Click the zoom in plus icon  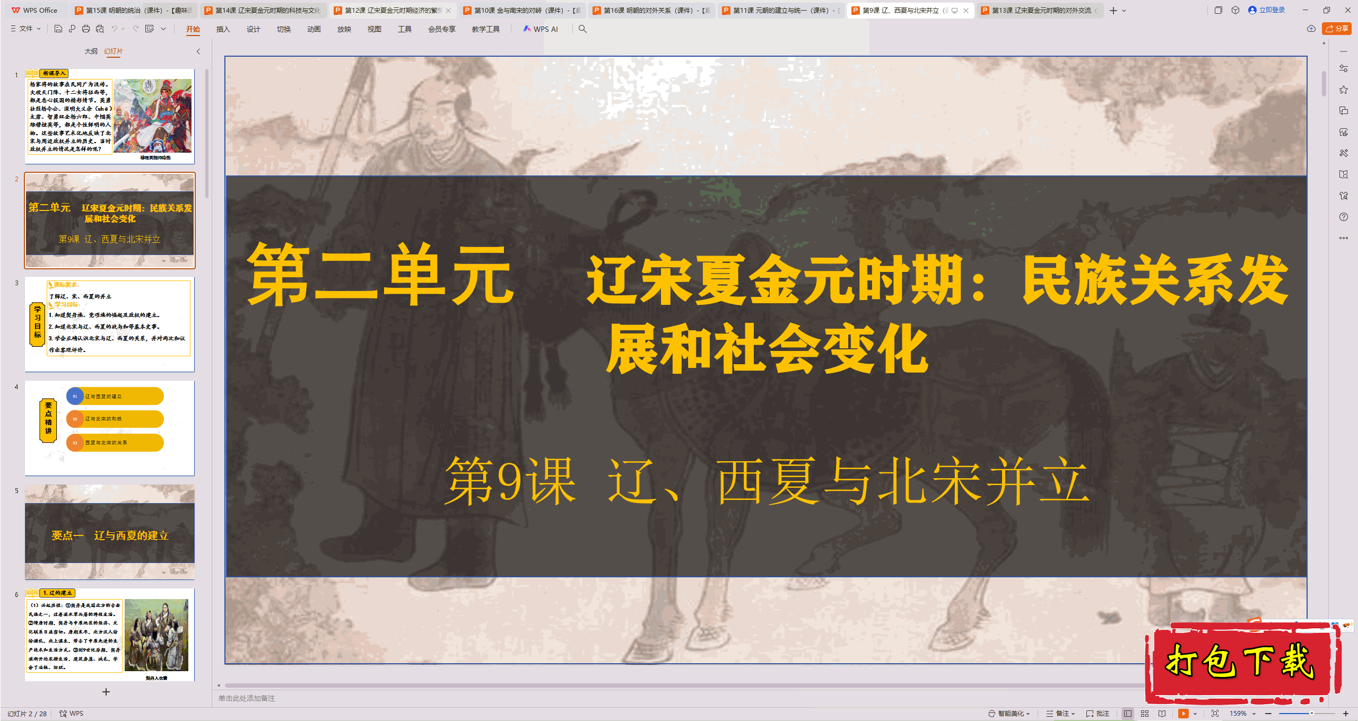[x=1346, y=714]
